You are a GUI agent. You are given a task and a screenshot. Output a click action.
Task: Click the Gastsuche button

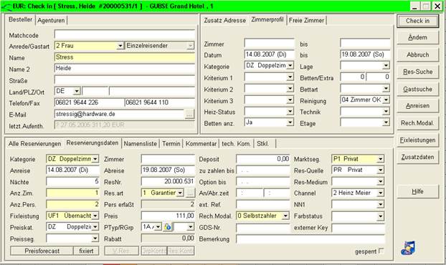[417, 90]
